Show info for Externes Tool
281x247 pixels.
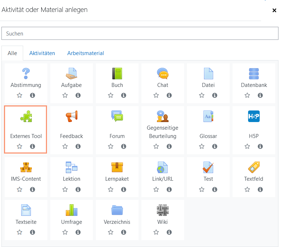pos(33,146)
